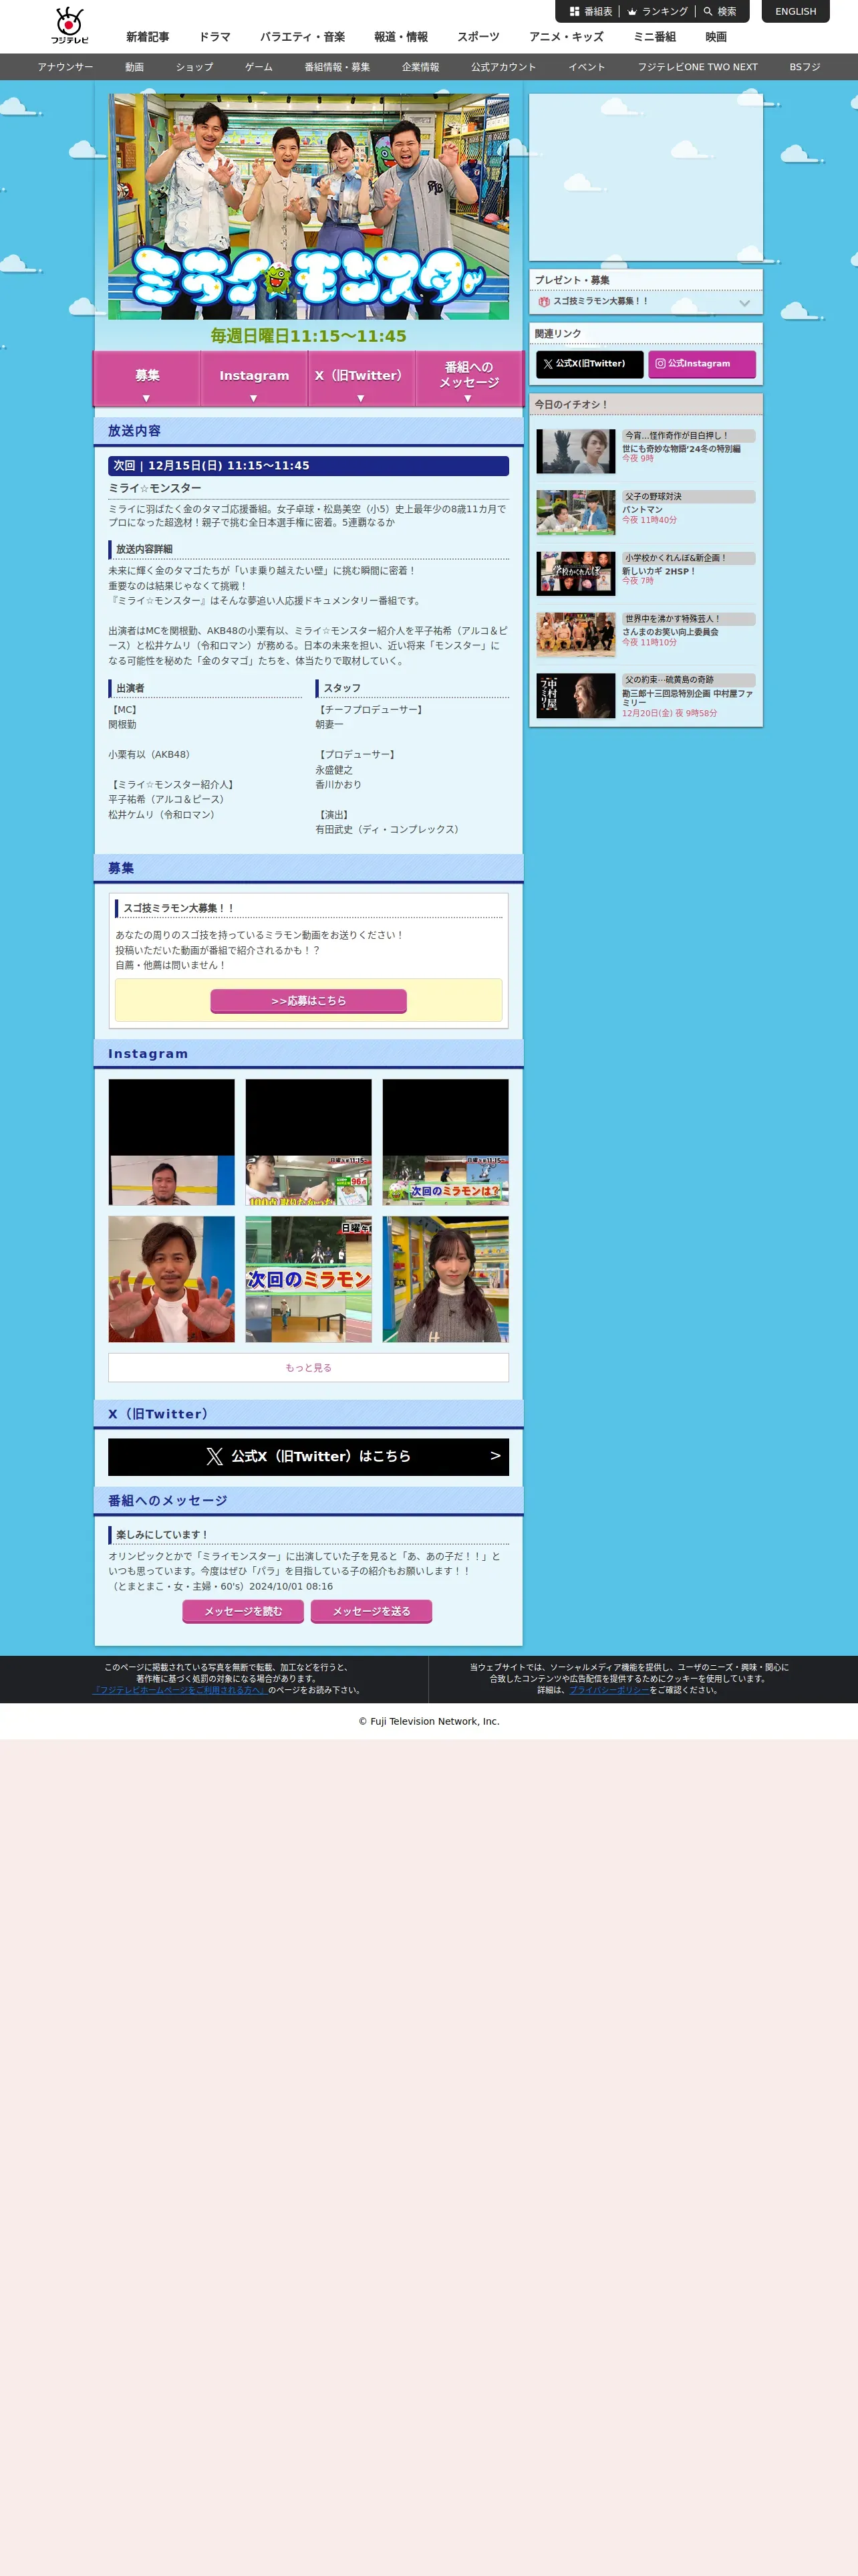This screenshot has height=2576, width=858.
Task: Go to ショップ sub-navigation link
Action: tap(194, 67)
